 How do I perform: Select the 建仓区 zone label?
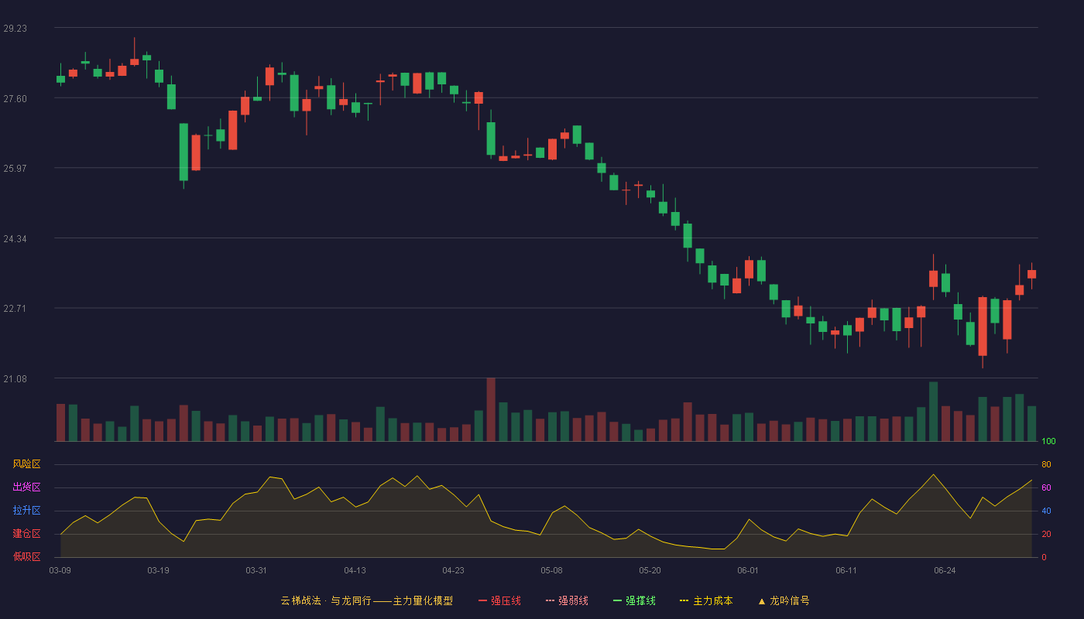(26, 534)
